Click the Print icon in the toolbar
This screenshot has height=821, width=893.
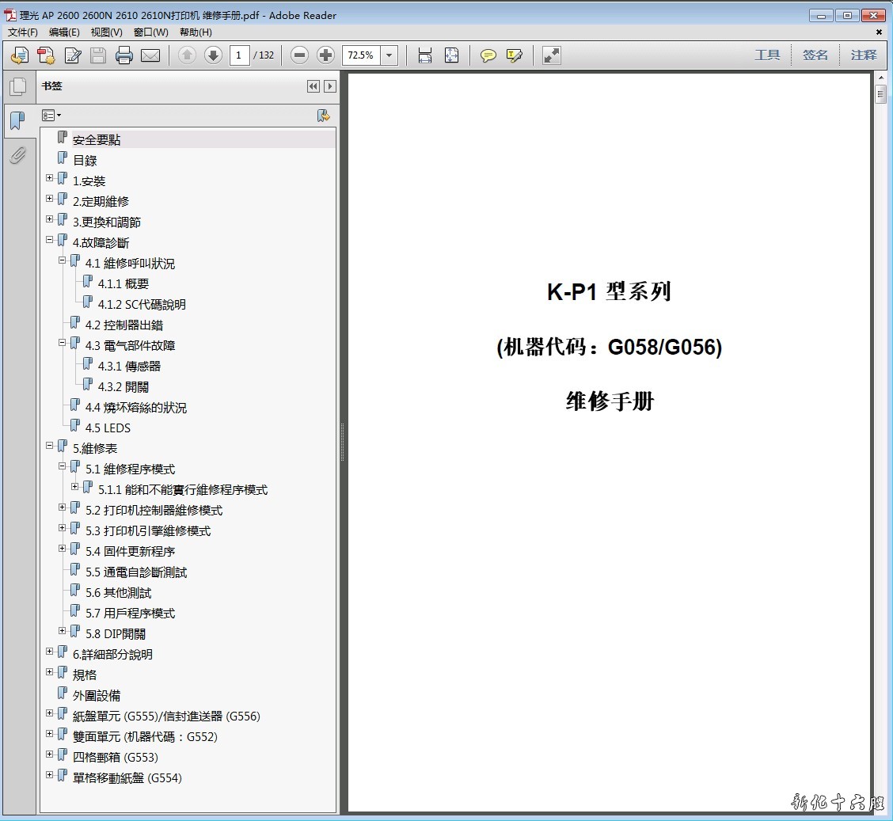click(x=124, y=55)
